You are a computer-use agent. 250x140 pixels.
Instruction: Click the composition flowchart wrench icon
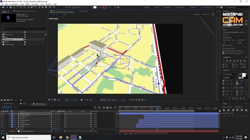click(212, 14)
